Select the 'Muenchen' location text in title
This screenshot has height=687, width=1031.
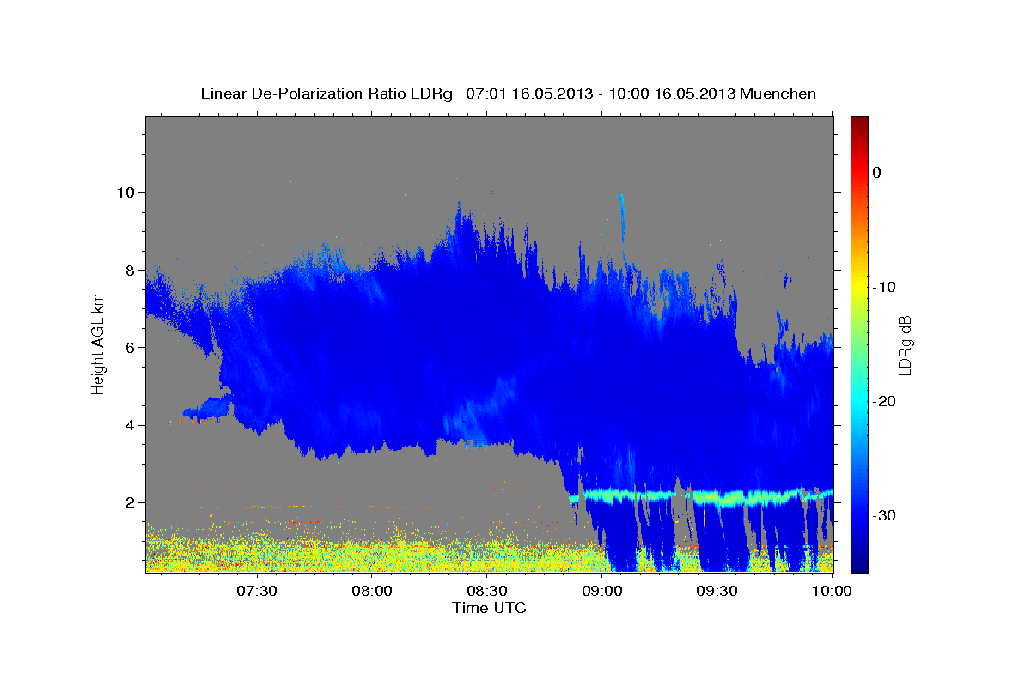pyautogui.click(x=778, y=94)
